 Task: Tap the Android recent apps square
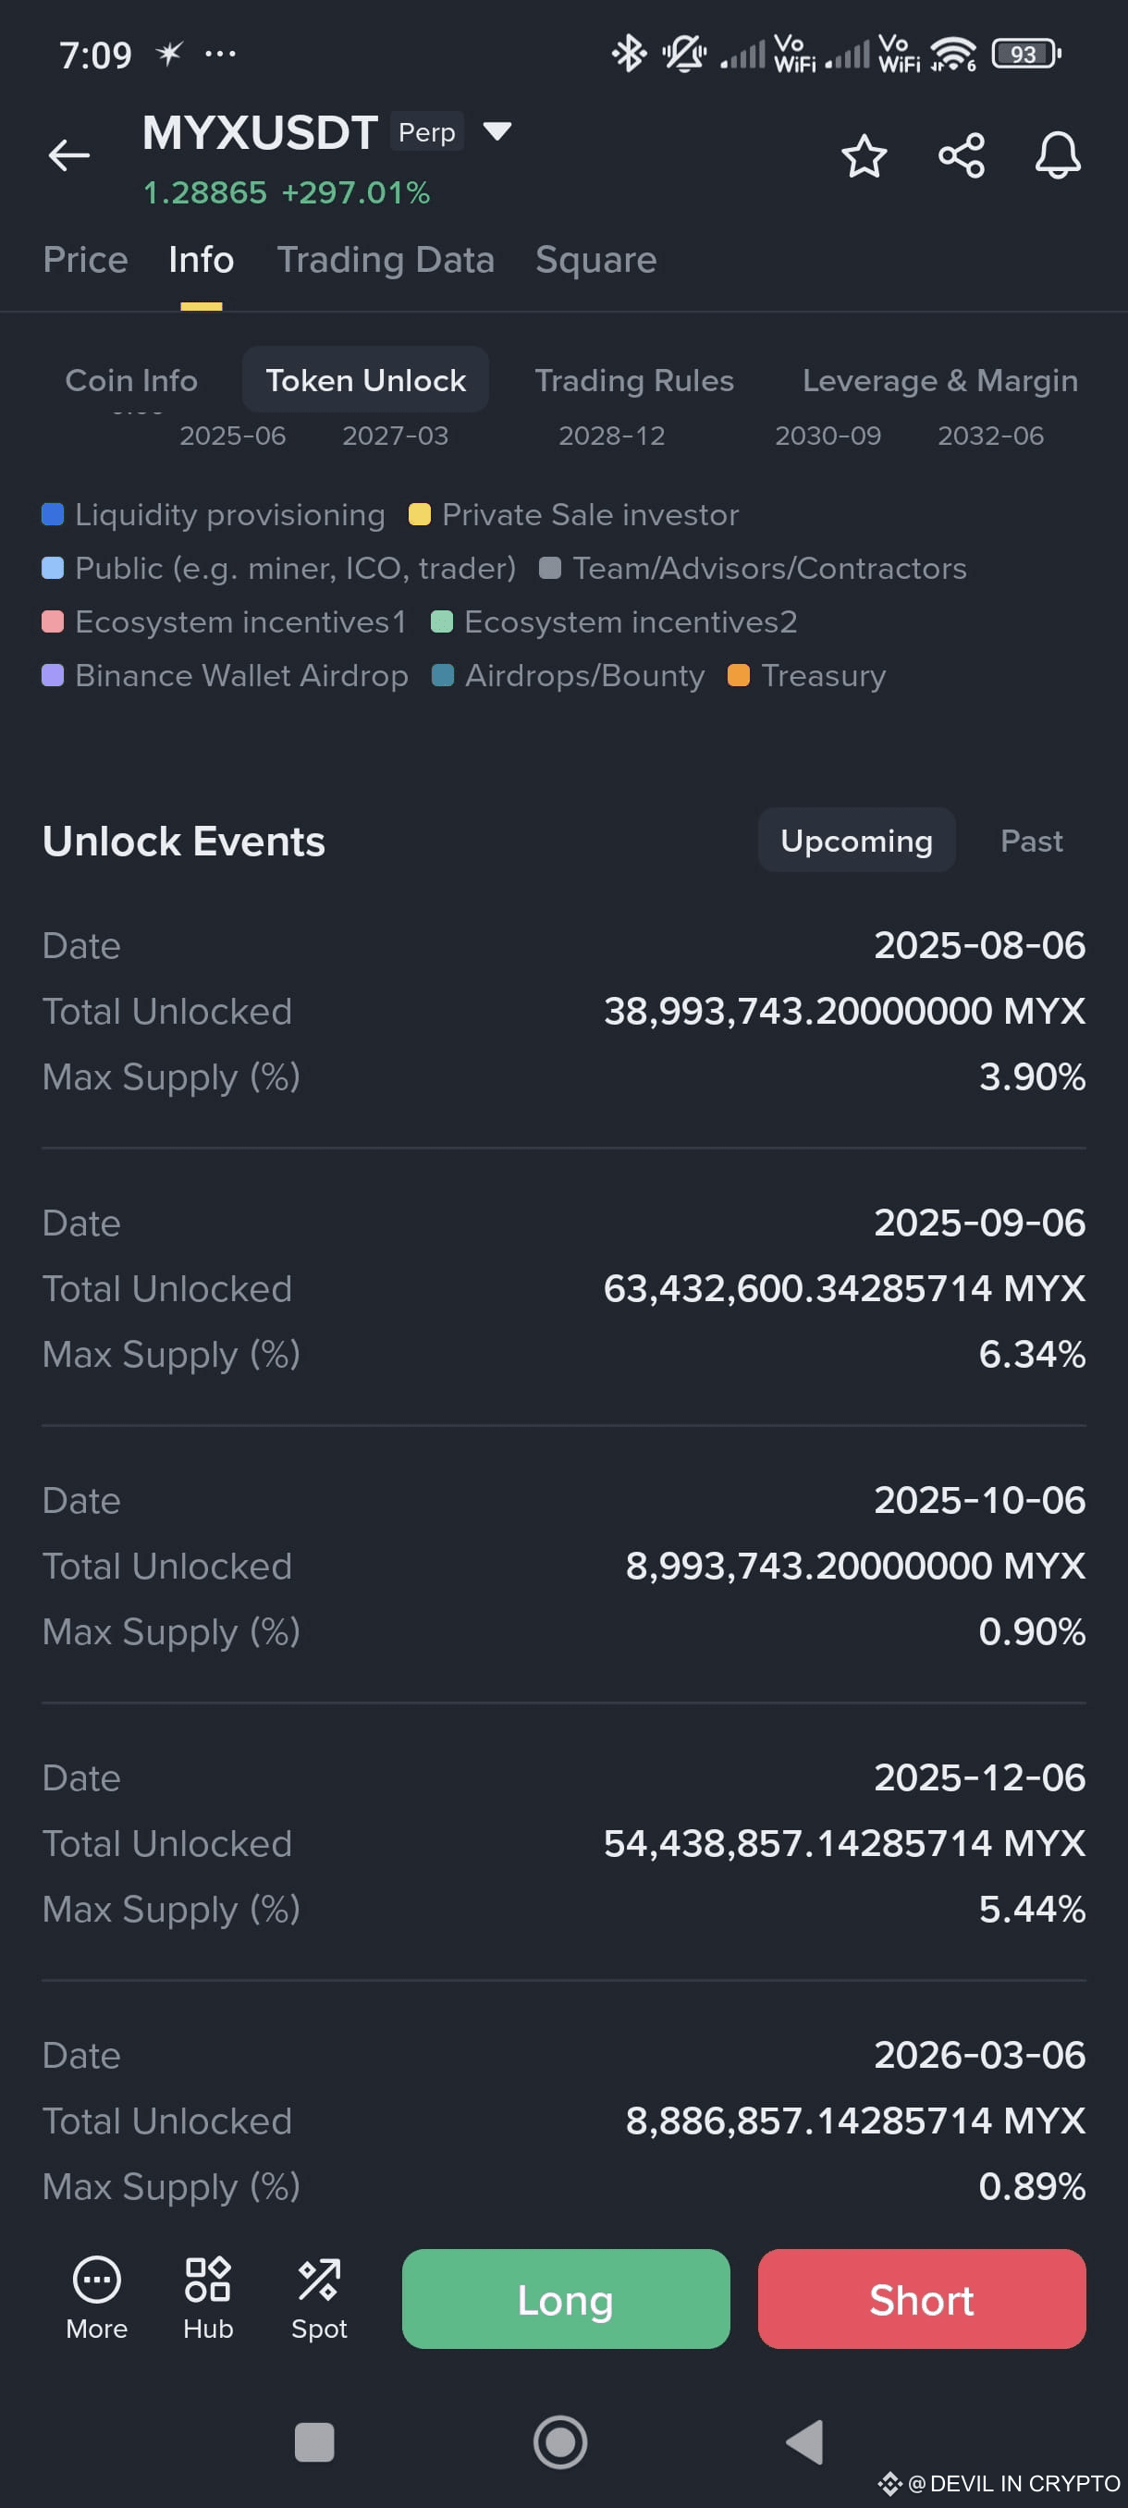pyautogui.click(x=313, y=2441)
